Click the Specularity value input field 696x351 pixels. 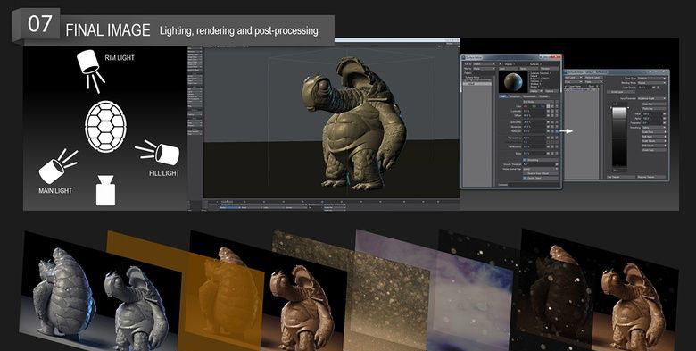point(534,122)
